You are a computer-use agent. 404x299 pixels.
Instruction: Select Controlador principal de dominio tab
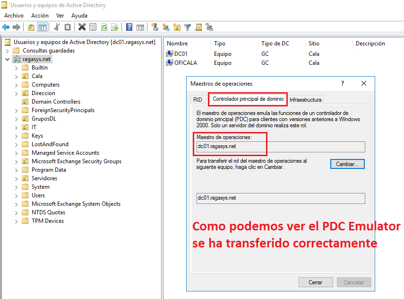[x=248, y=99]
